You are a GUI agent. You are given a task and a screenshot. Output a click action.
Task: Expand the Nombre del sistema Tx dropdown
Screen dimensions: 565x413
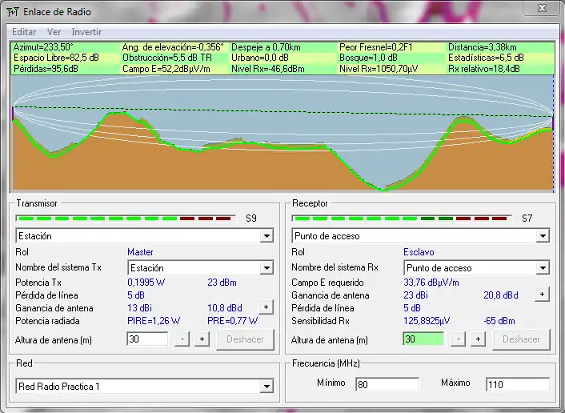pos(266,268)
